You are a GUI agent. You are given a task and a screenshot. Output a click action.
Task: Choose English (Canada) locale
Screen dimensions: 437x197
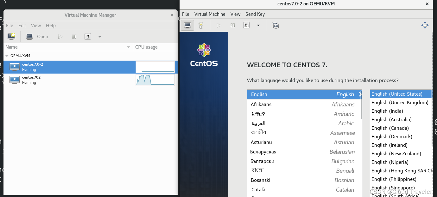tap(401, 128)
